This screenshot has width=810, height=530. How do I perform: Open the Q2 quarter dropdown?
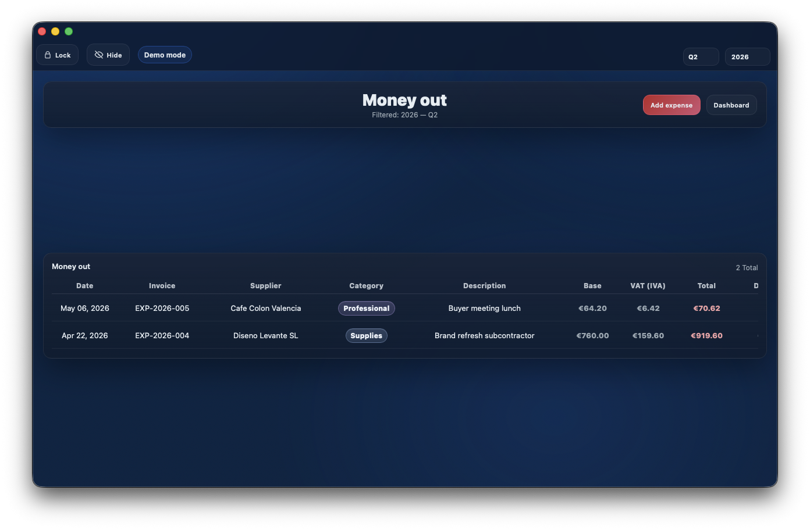(x=701, y=57)
